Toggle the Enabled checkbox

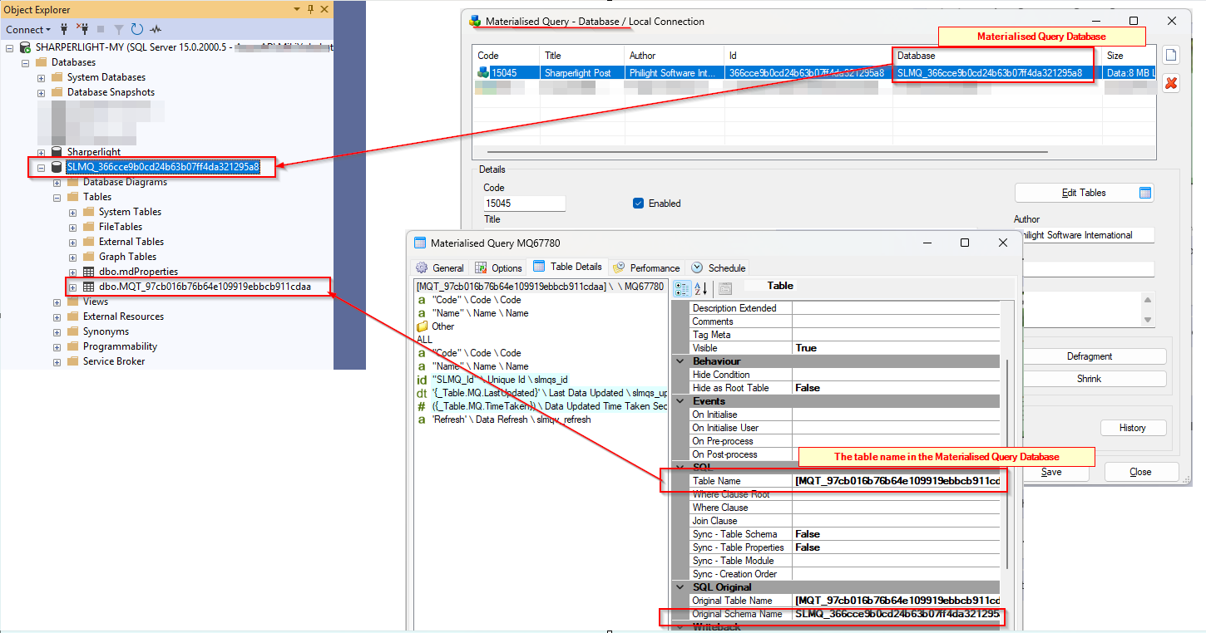click(x=639, y=204)
